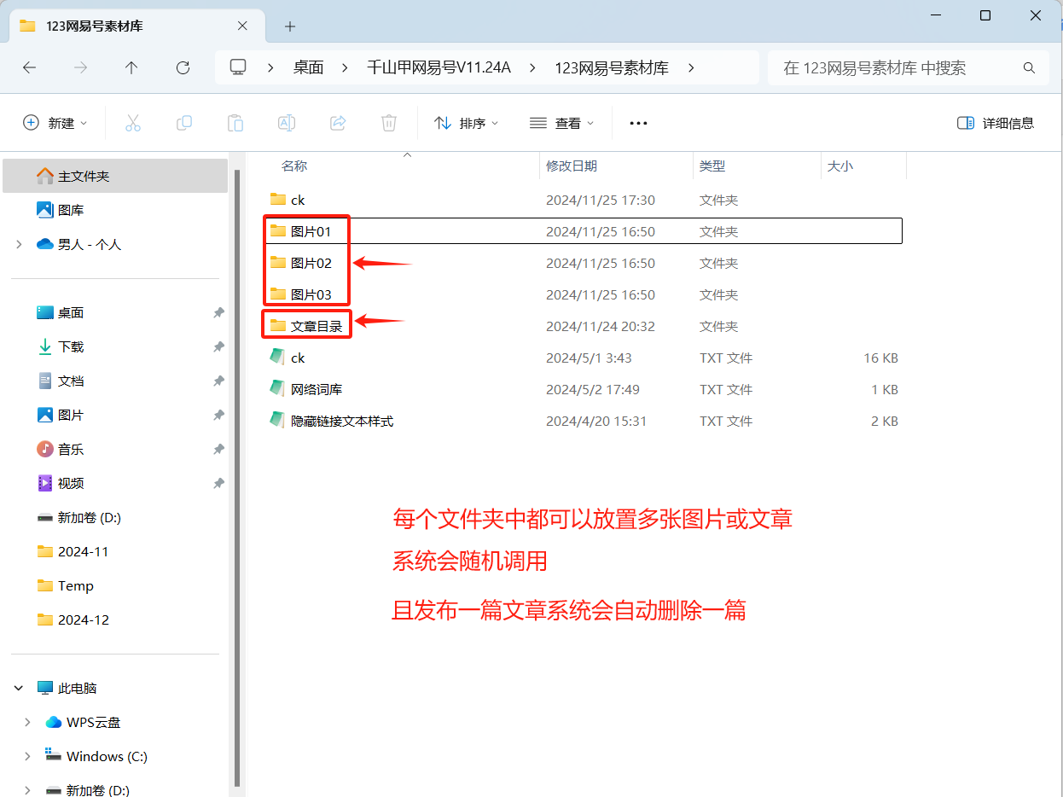This screenshot has width=1063, height=797.
Task: Click the Share icon in toolbar
Action: (338, 123)
